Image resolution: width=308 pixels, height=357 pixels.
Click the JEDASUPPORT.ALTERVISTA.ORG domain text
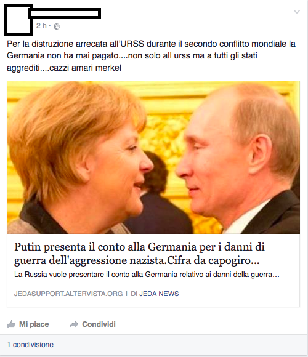[68, 294]
